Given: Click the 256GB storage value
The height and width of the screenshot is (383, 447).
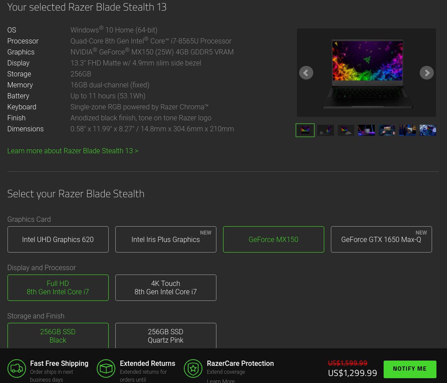Looking at the screenshot, I should (x=81, y=74).
